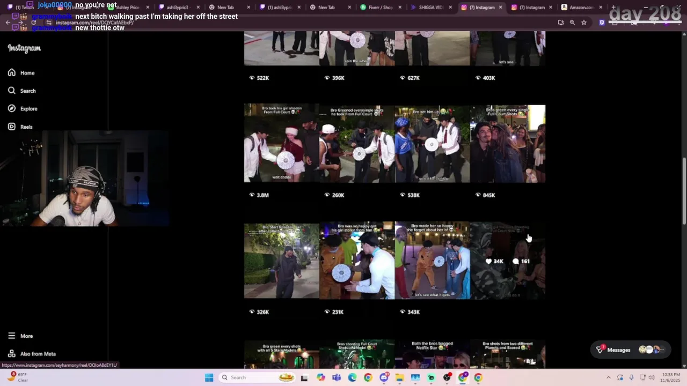Click the install app icon in address bar
687x386 pixels.
point(561,23)
